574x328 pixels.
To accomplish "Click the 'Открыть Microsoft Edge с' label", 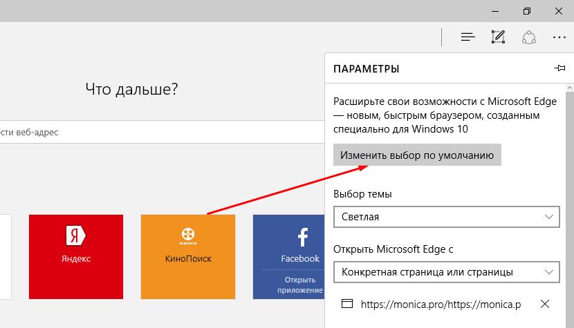I will [x=394, y=249].
